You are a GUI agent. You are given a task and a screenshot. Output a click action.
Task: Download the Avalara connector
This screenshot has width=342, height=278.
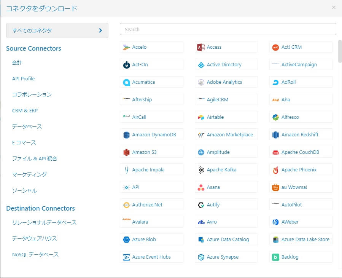coord(151,222)
